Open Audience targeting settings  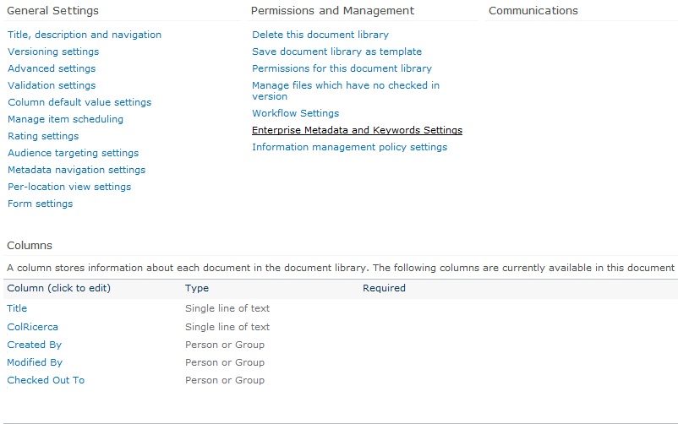(x=73, y=153)
